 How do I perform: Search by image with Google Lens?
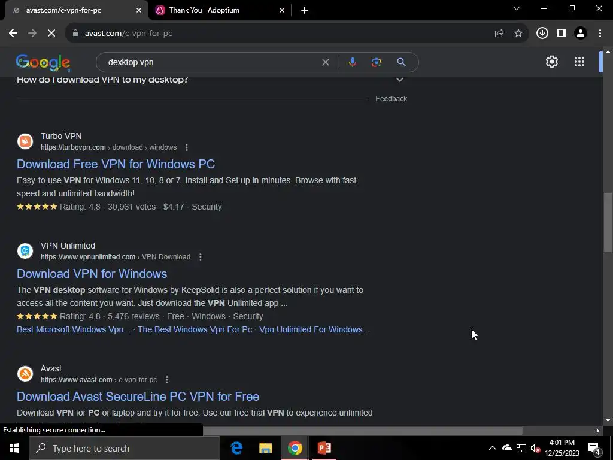376,62
